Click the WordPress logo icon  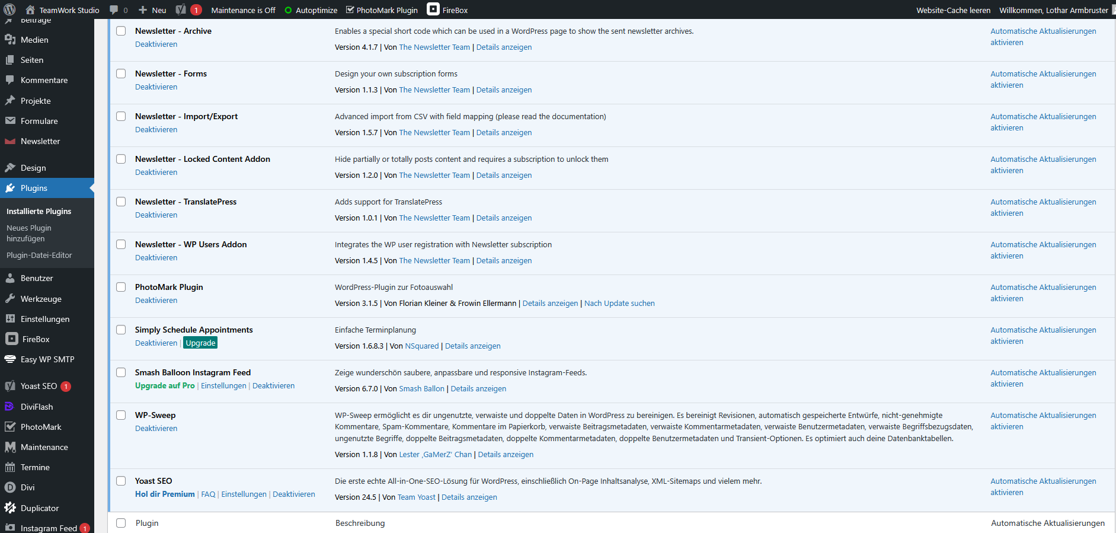click(x=9, y=9)
